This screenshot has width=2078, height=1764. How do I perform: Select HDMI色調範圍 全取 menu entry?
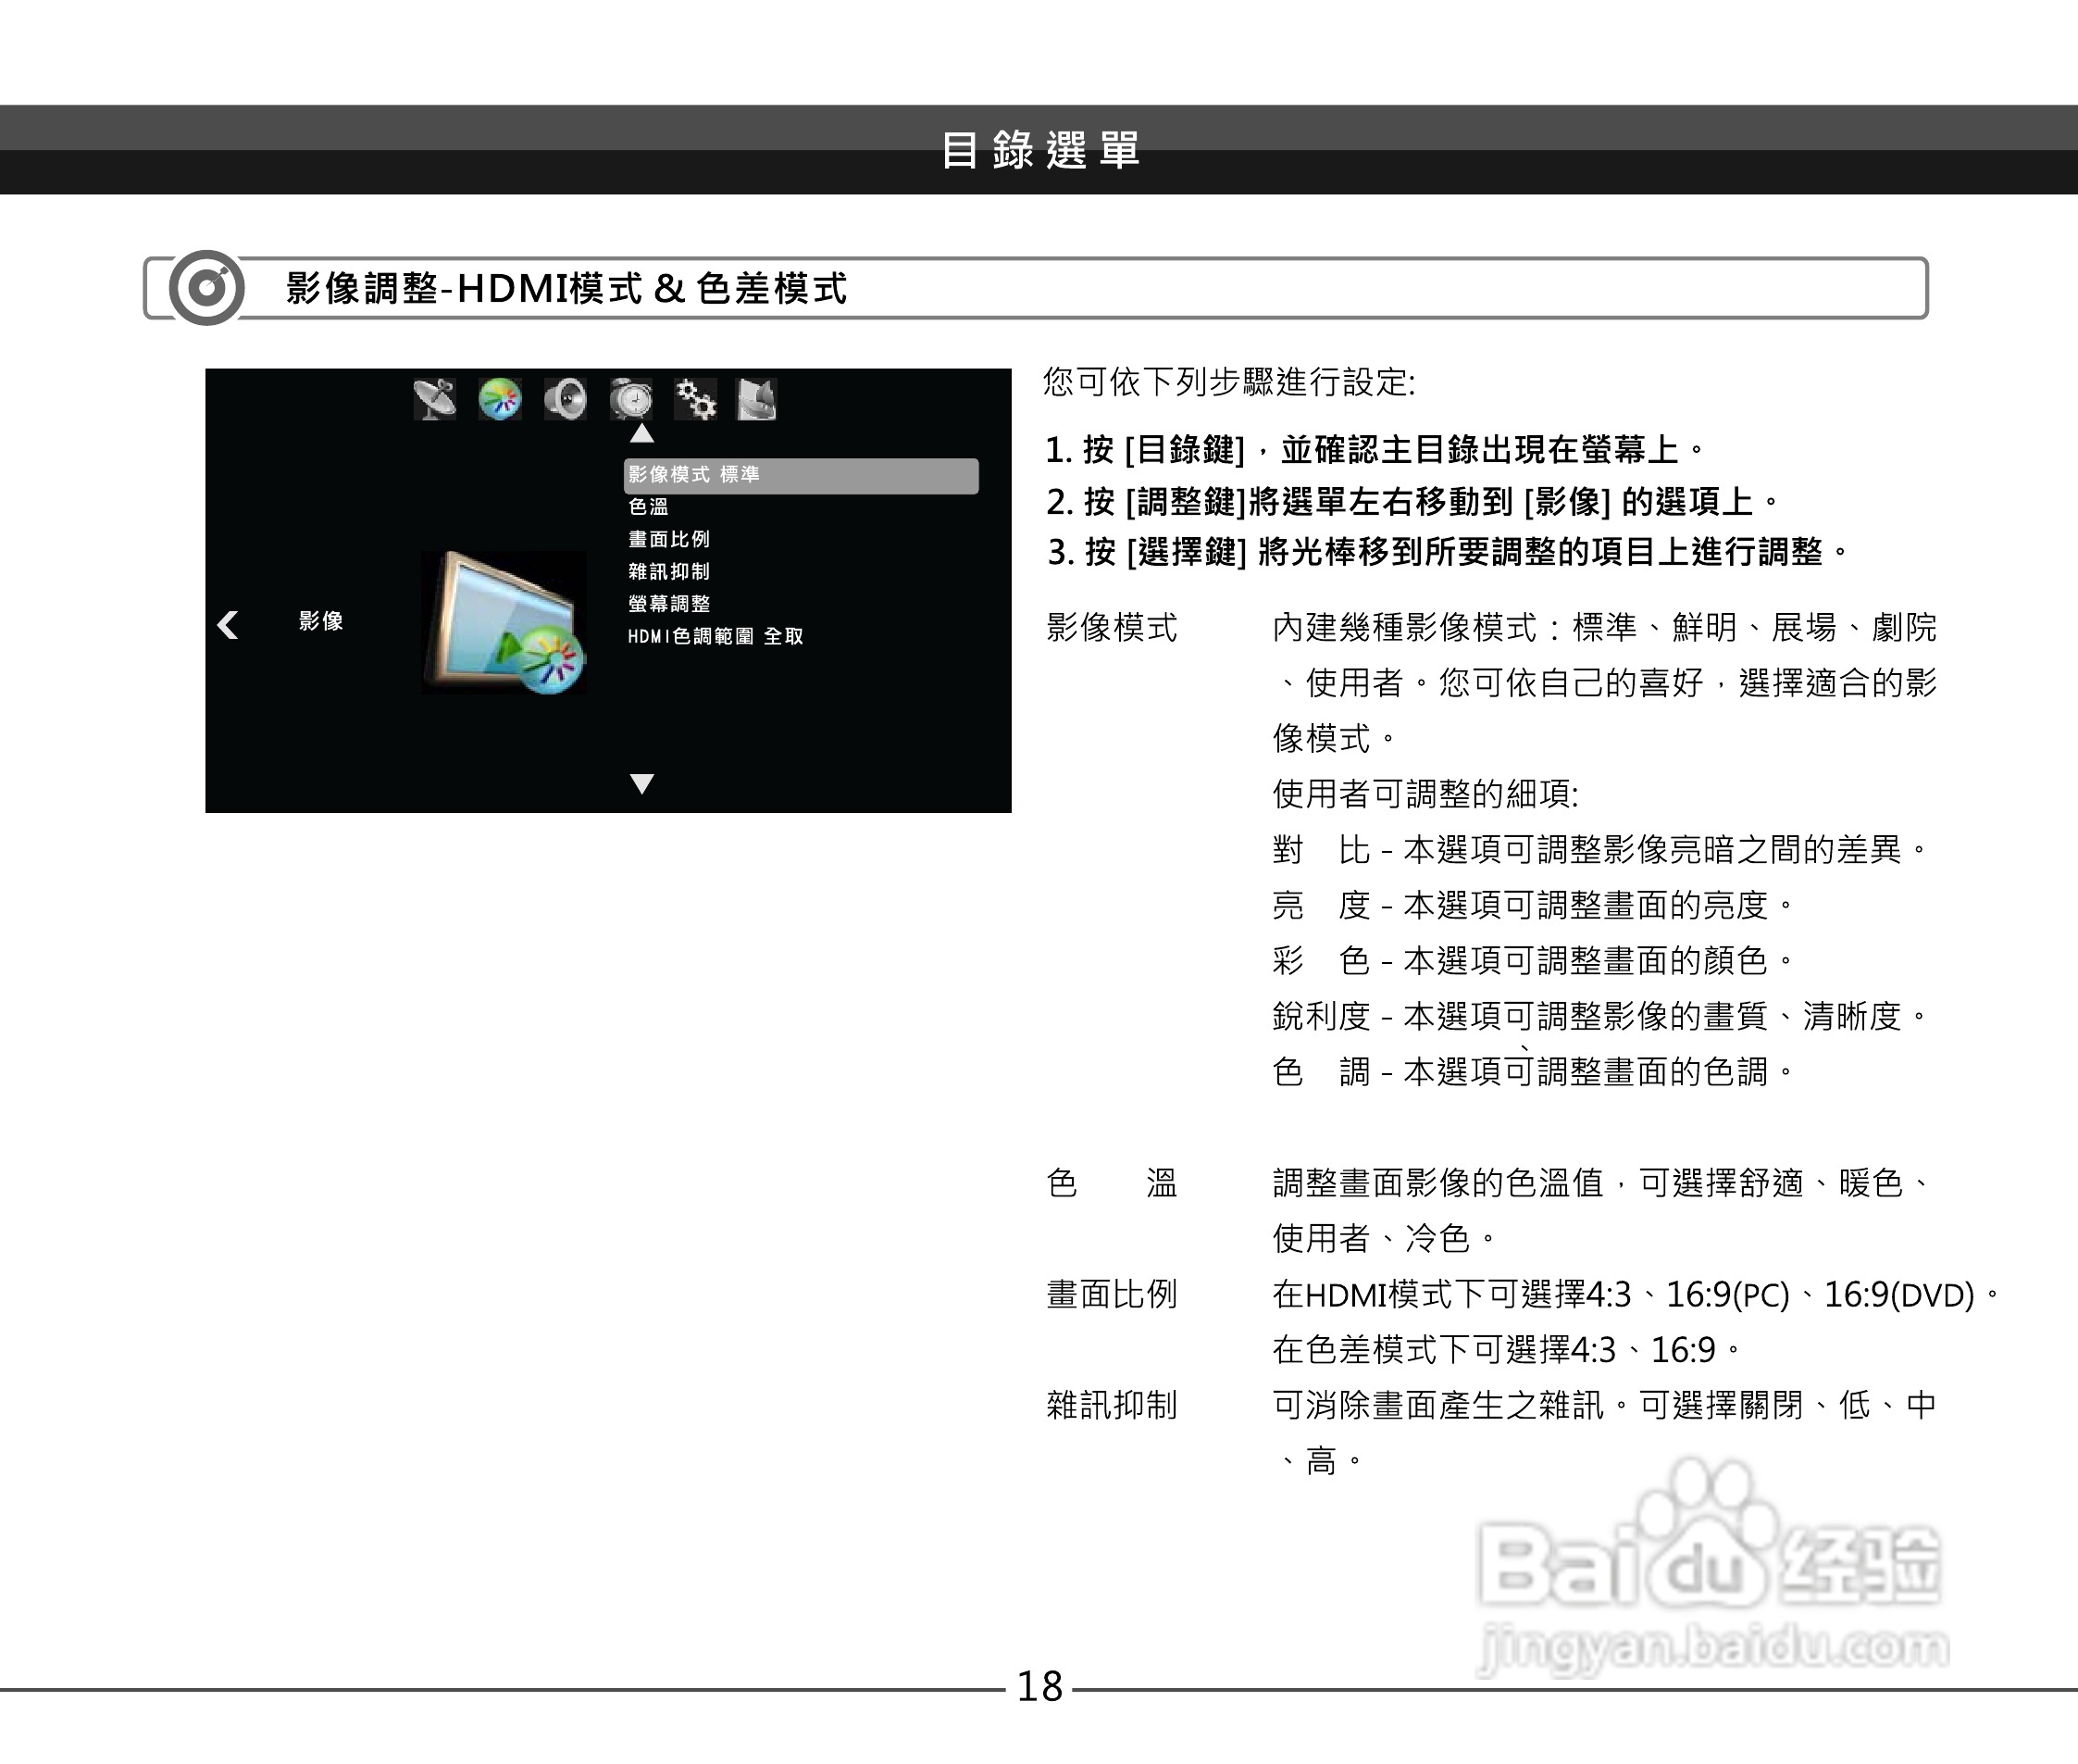715,636
